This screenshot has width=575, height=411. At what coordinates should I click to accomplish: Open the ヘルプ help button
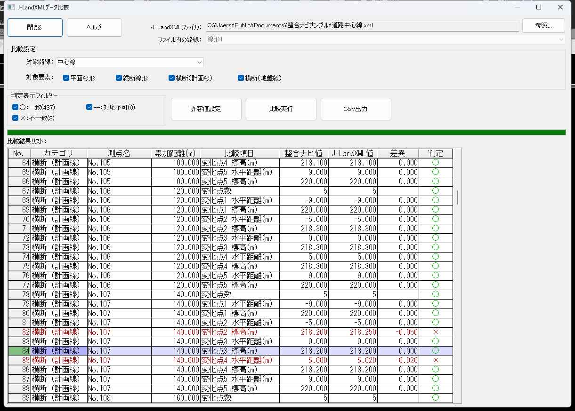[x=94, y=27]
